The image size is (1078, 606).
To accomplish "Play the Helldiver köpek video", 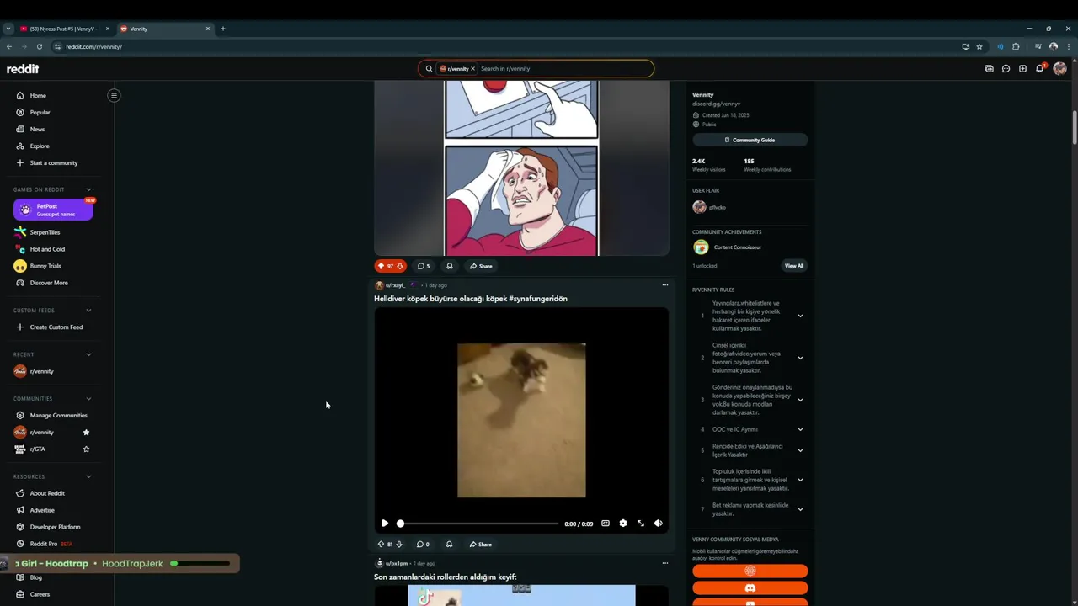I will [385, 524].
